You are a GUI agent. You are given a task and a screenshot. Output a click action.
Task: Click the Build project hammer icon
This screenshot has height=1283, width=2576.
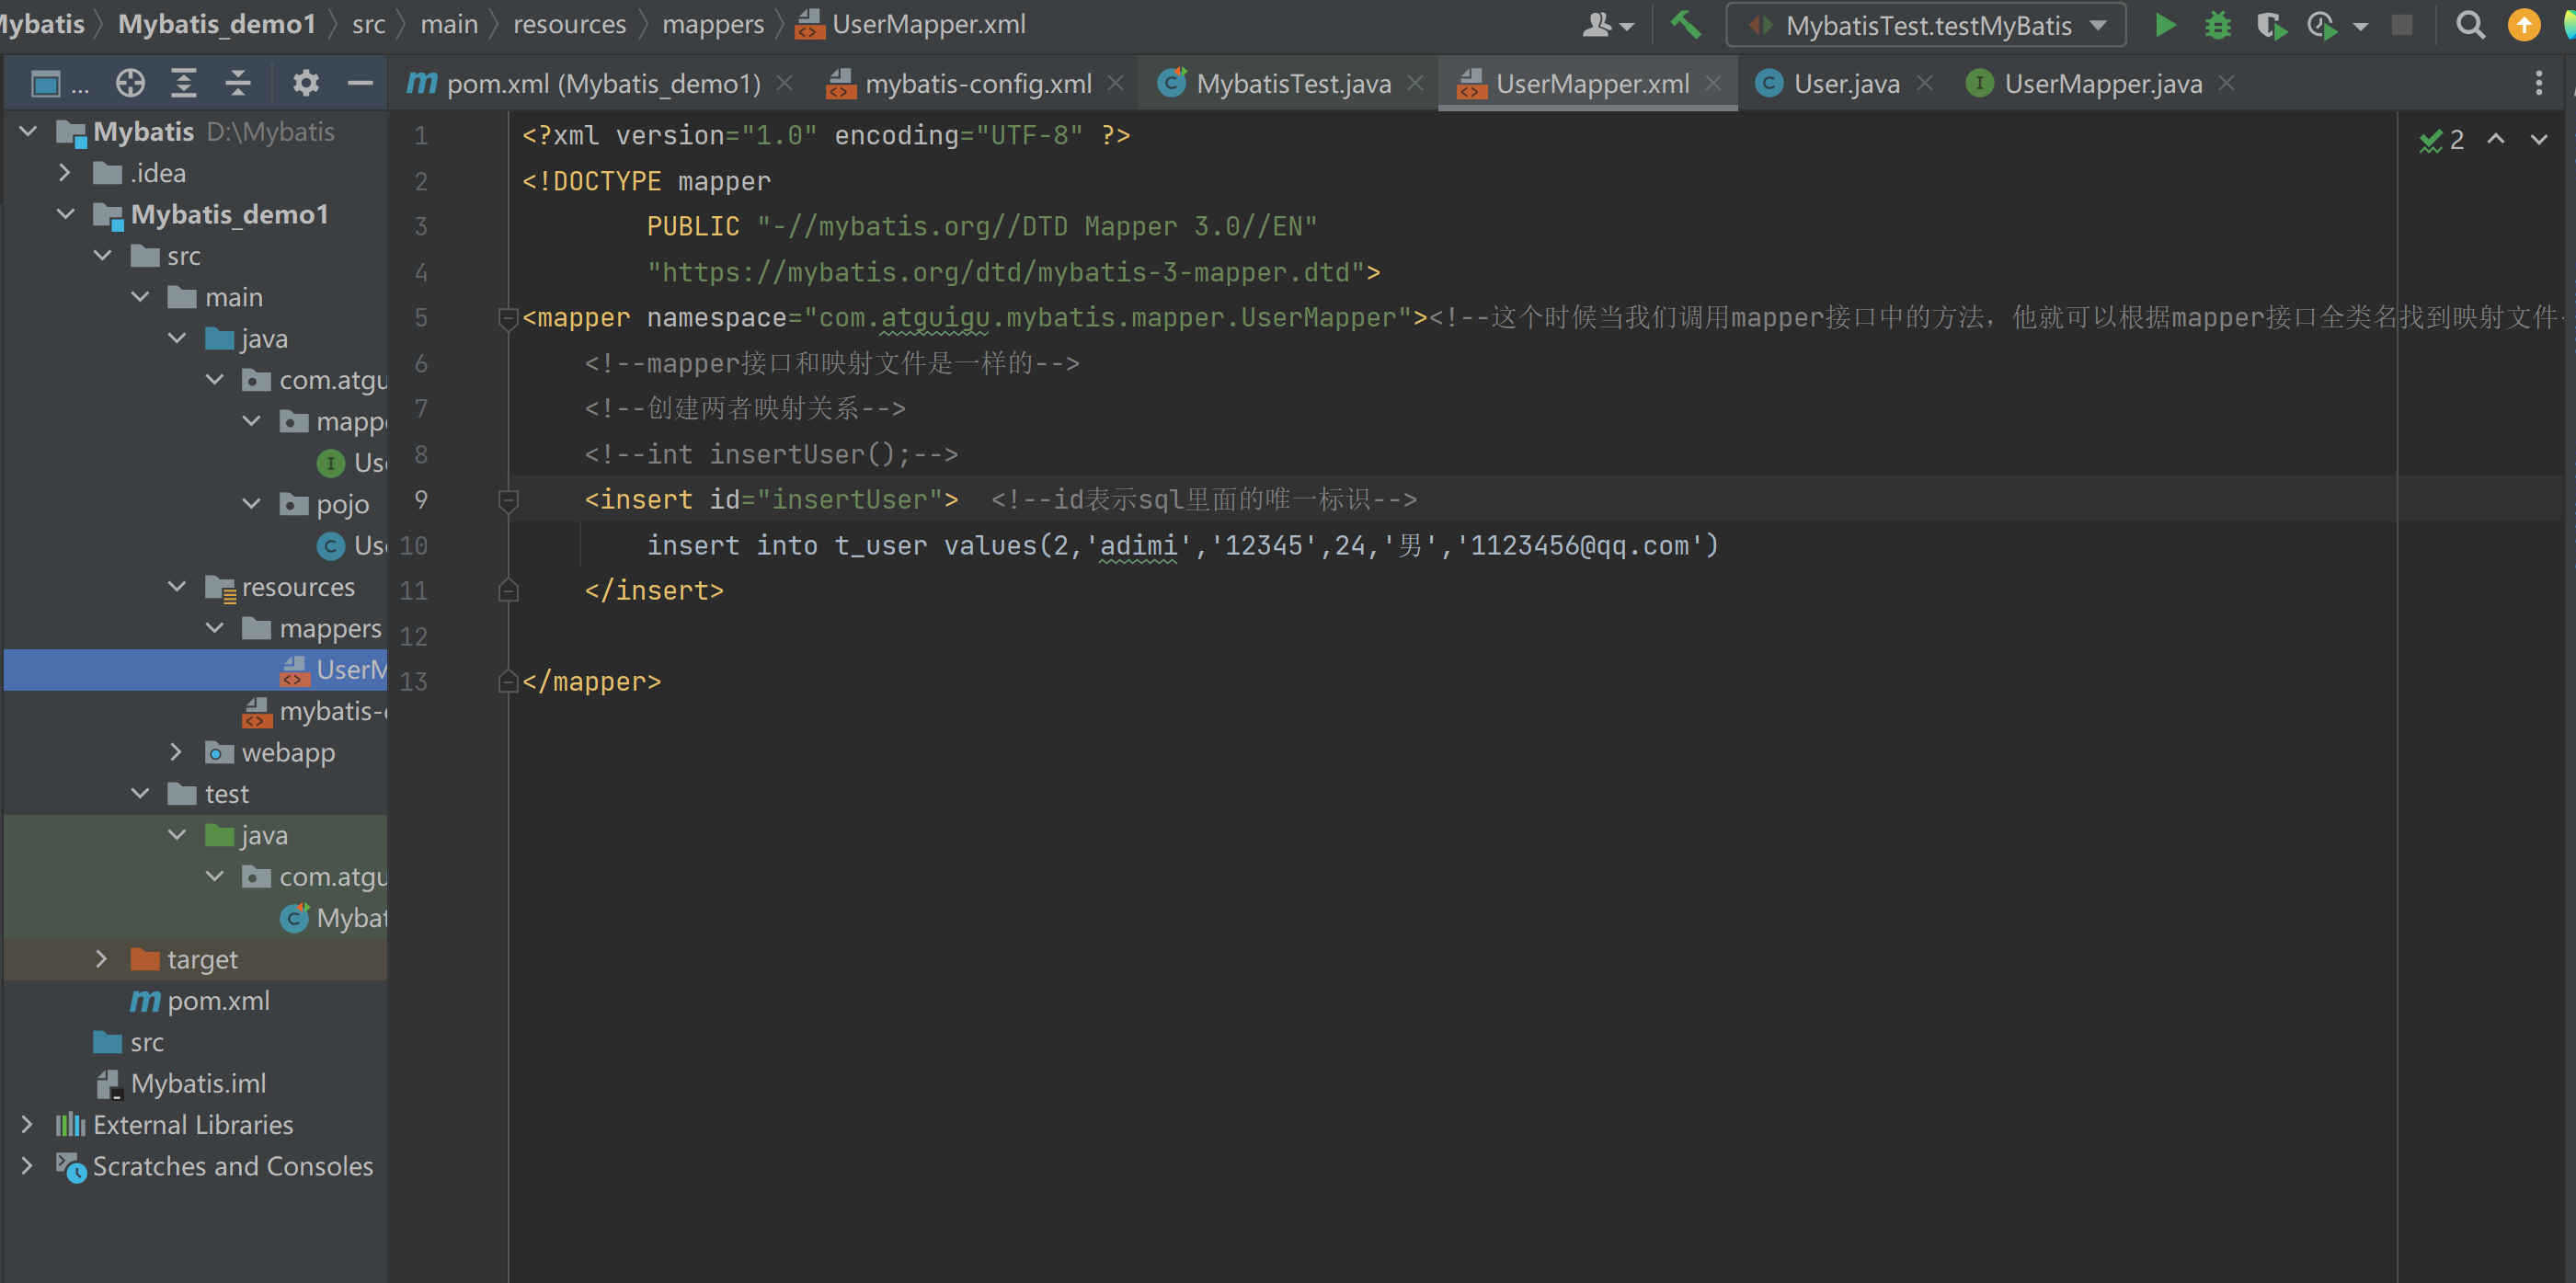(1685, 25)
